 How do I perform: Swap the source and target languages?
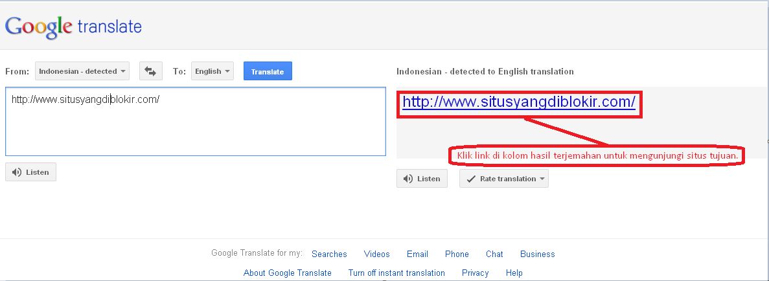click(150, 71)
